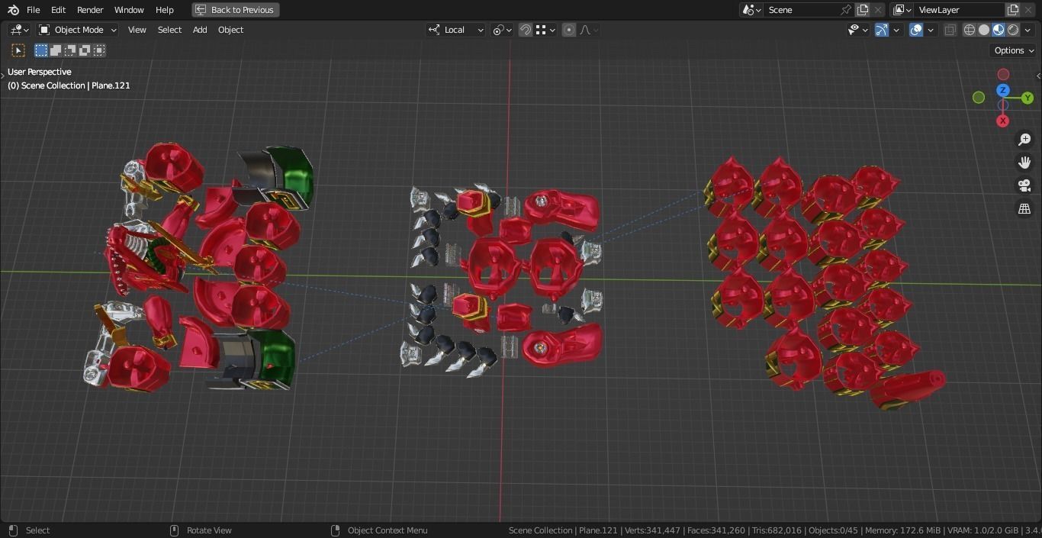1042x538 pixels.
Task: Create a new scene with the copy icon
Action: [x=863, y=10]
